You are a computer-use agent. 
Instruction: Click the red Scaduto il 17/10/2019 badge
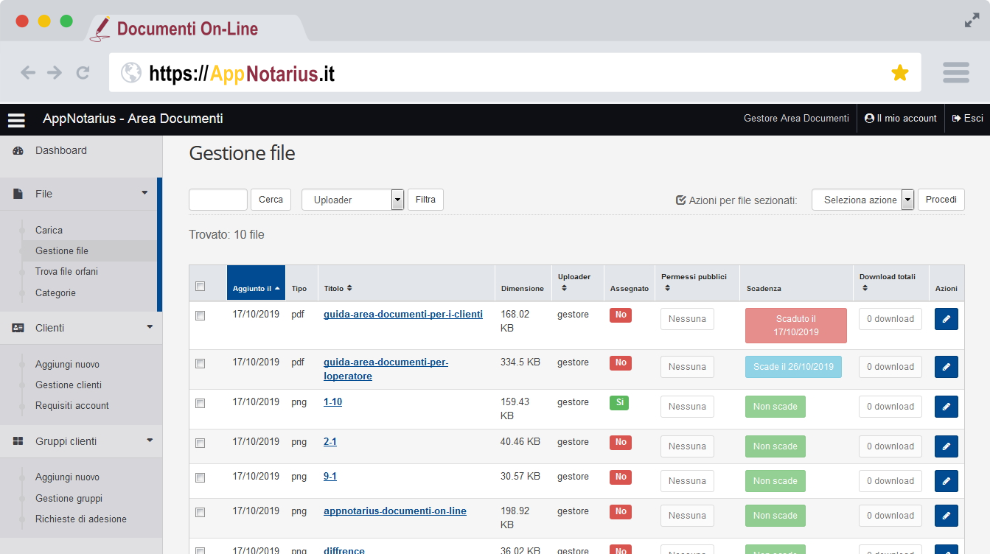click(x=795, y=326)
